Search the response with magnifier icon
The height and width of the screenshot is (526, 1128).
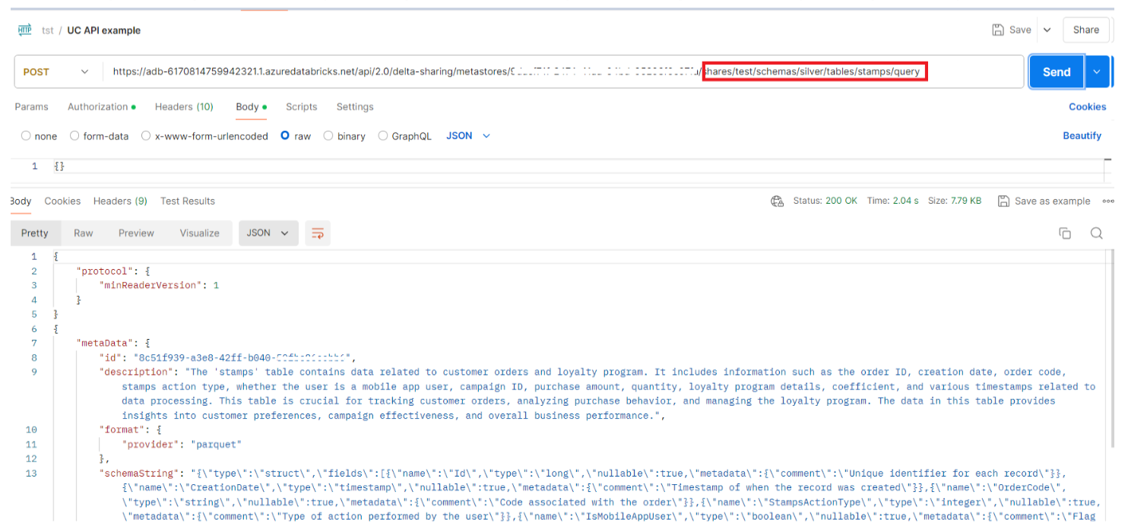pos(1096,233)
